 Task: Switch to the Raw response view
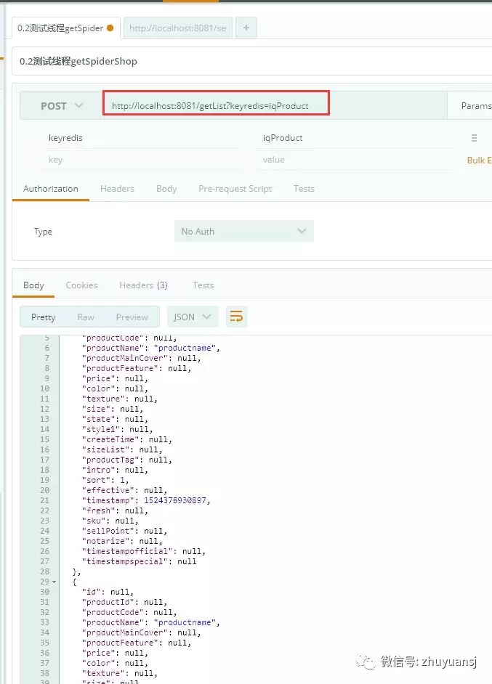(x=86, y=317)
